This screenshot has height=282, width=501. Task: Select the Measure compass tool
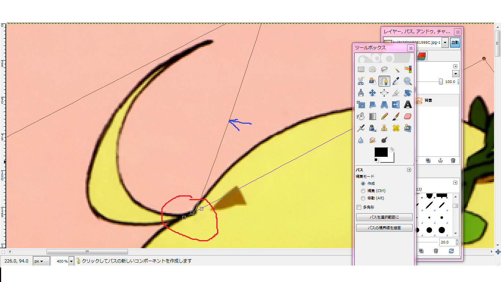pyautogui.click(x=361, y=93)
